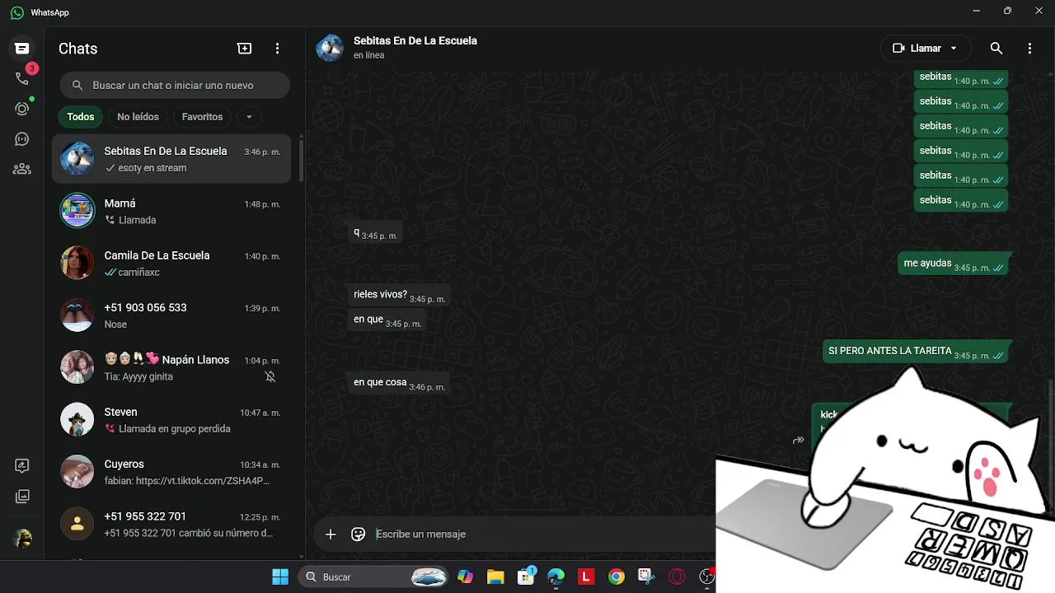Open the emoji and sticker picker
This screenshot has height=593, width=1055.
click(x=359, y=535)
